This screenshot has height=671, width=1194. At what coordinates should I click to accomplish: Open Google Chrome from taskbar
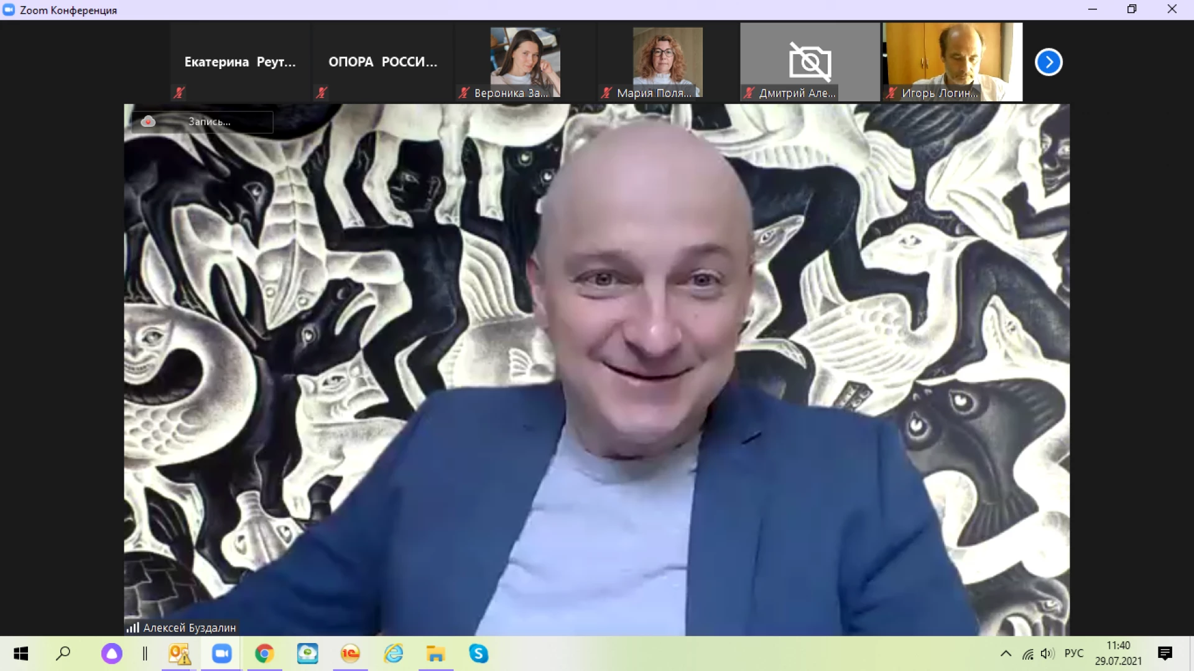264,654
